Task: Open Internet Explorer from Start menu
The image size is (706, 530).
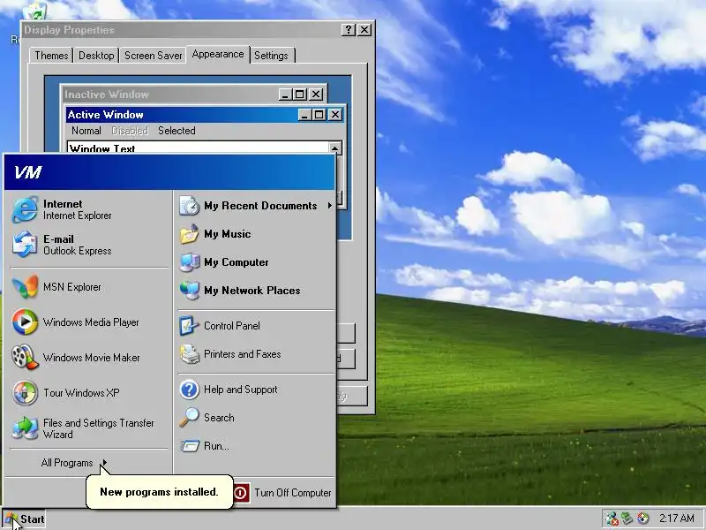Action: pos(25,209)
